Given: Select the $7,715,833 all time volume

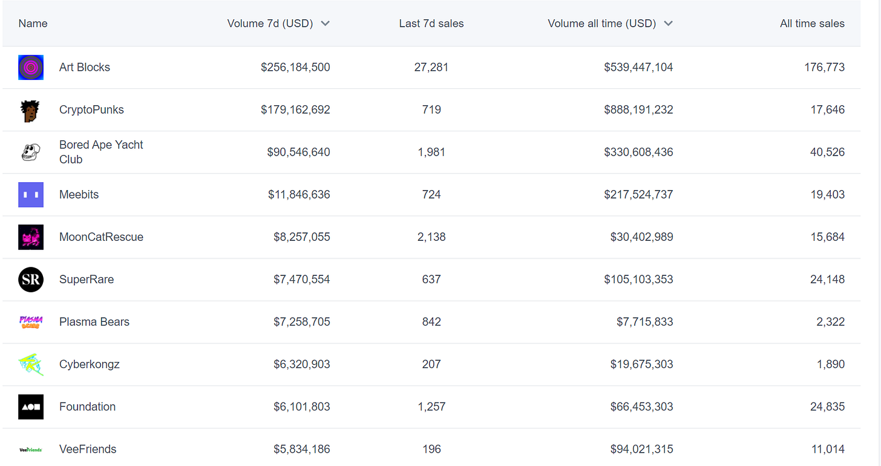Looking at the screenshot, I should point(645,321).
